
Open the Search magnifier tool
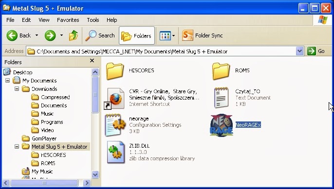(100, 35)
